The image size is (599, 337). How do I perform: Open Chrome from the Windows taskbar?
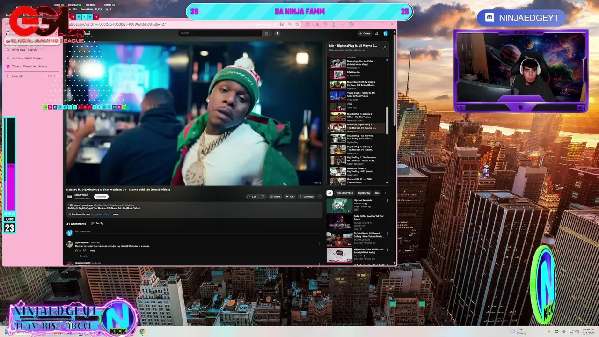(142, 331)
